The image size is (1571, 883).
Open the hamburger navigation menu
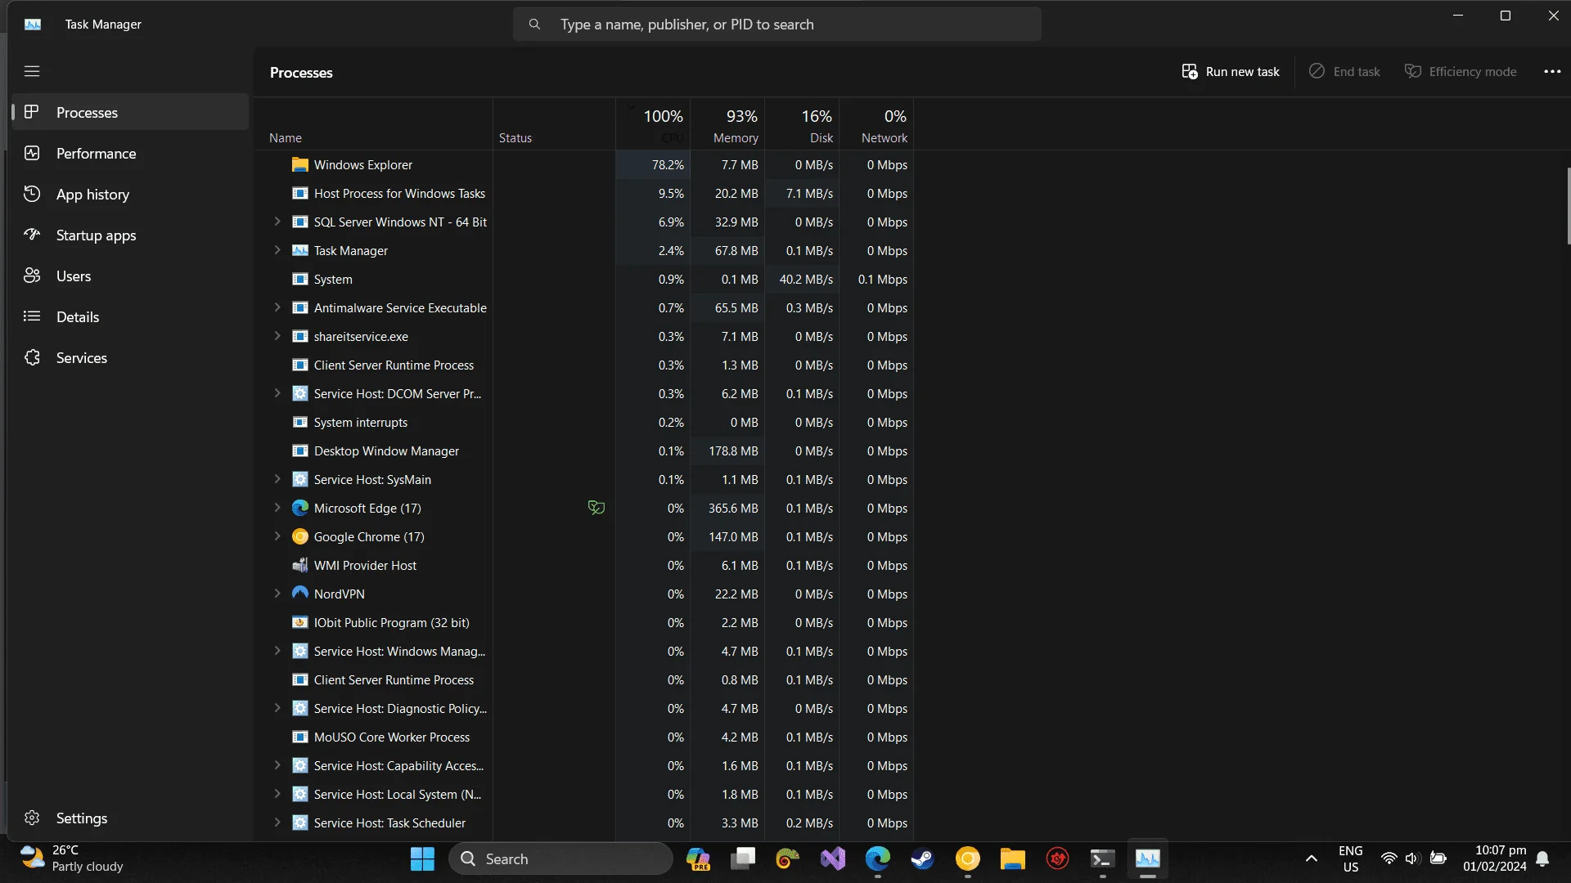32,71
